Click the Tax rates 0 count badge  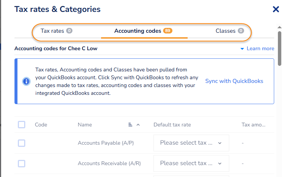[69, 31]
